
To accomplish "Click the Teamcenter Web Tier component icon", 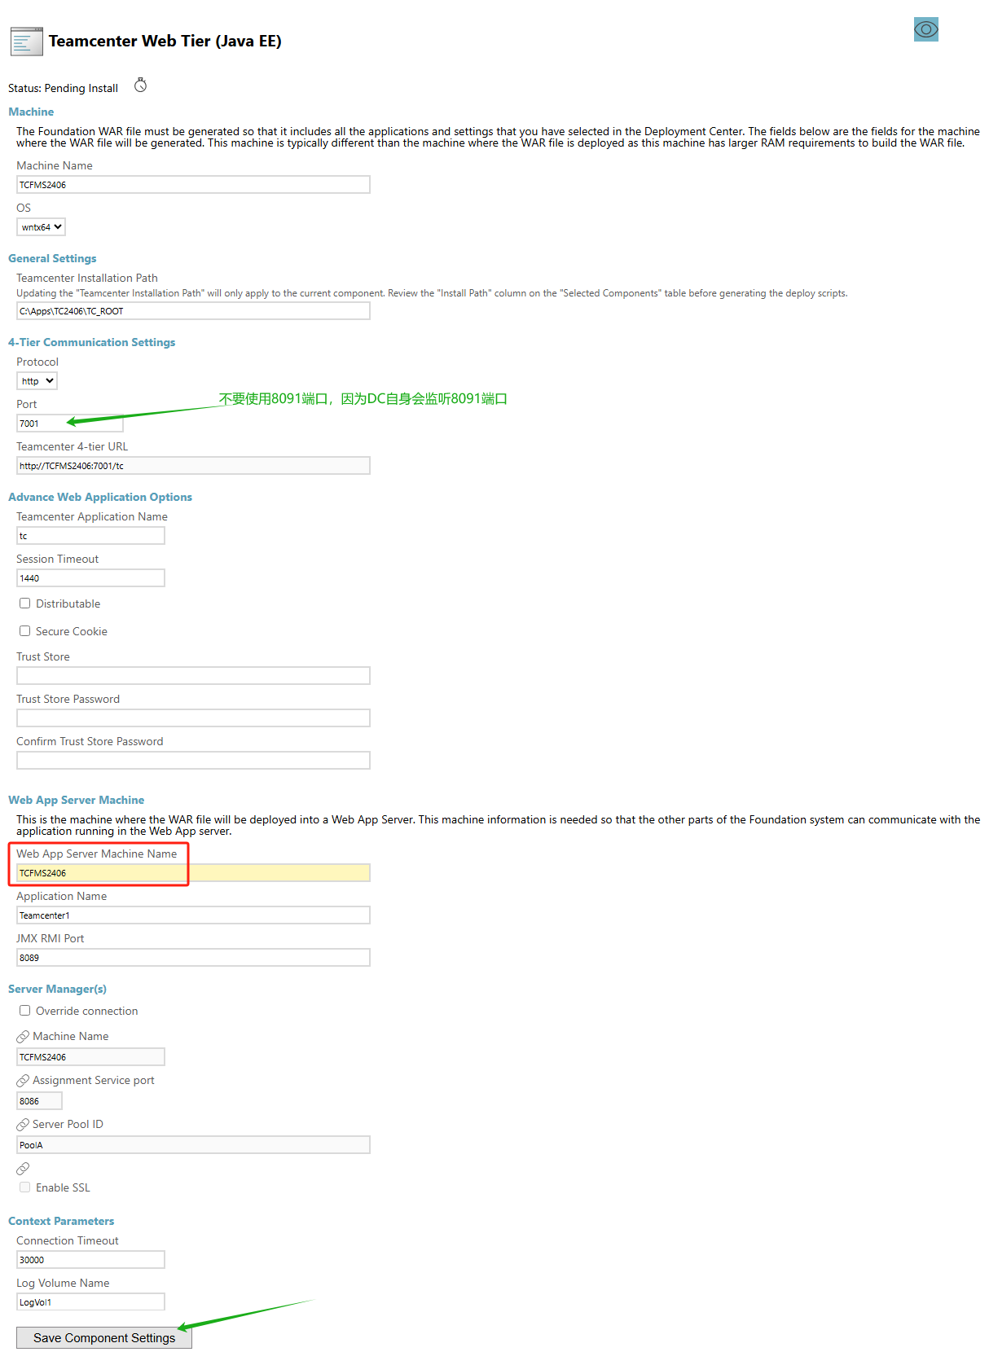I will tap(26, 42).
